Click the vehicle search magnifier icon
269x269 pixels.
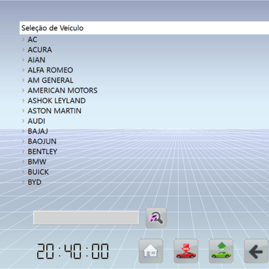click(x=156, y=217)
